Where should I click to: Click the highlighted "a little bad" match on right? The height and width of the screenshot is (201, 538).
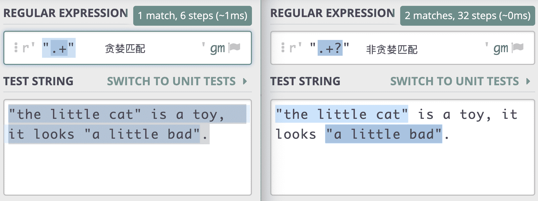(383, 134)
